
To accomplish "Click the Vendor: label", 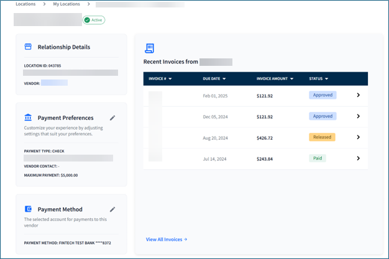I will coord(32,84).
